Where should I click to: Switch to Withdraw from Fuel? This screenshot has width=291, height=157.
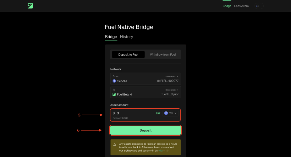163,55
